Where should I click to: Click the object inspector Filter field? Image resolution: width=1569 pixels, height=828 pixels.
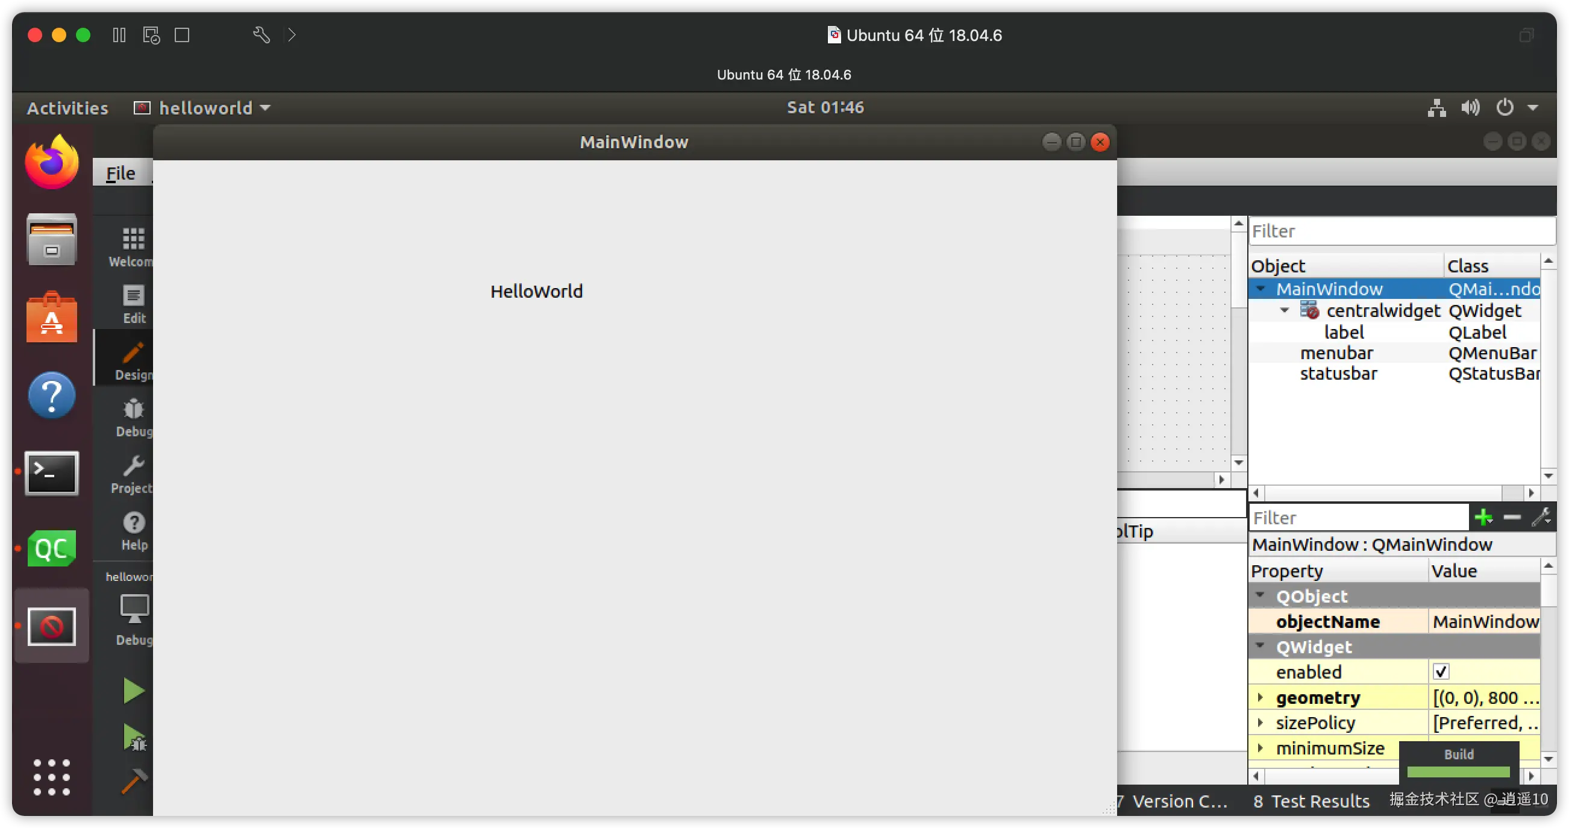click(x=1401, y=231)
